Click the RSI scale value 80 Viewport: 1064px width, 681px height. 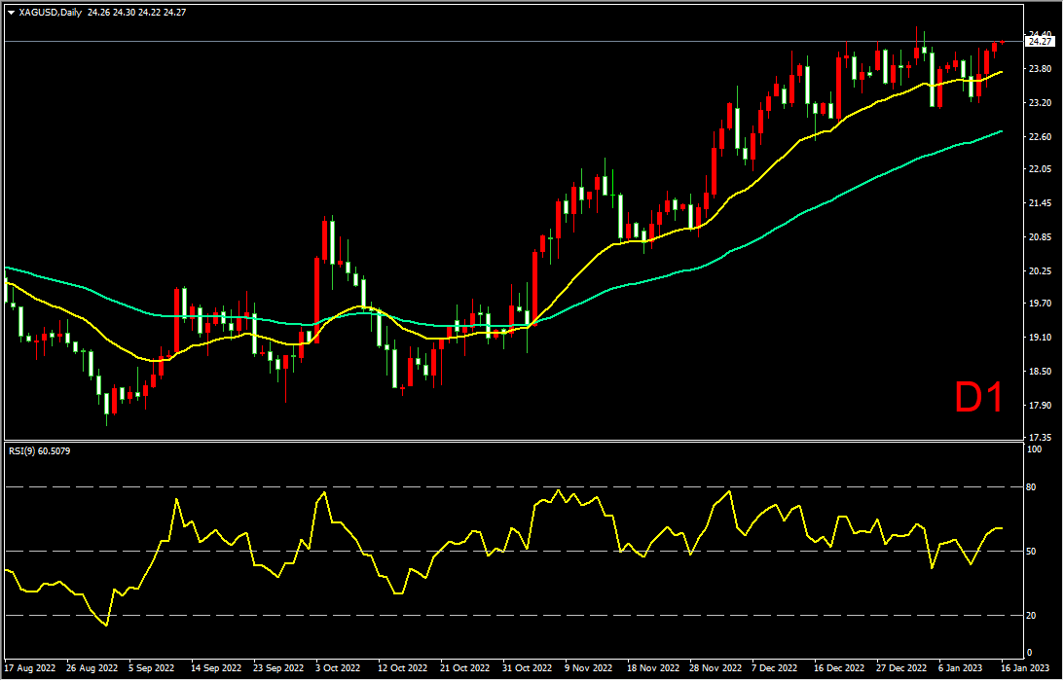click(1033, 487)
